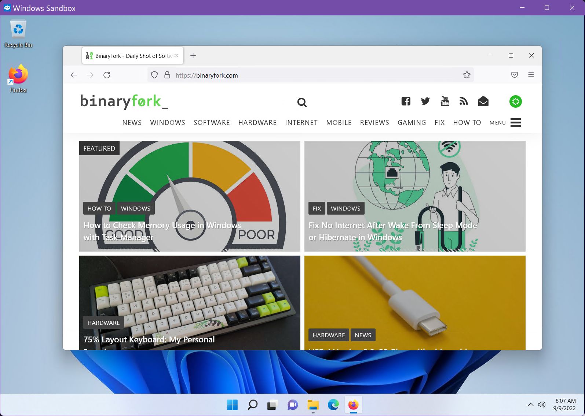Open the MOBILE navigation menu item
The image size is (585, 416).
click(x=339, y=123)
